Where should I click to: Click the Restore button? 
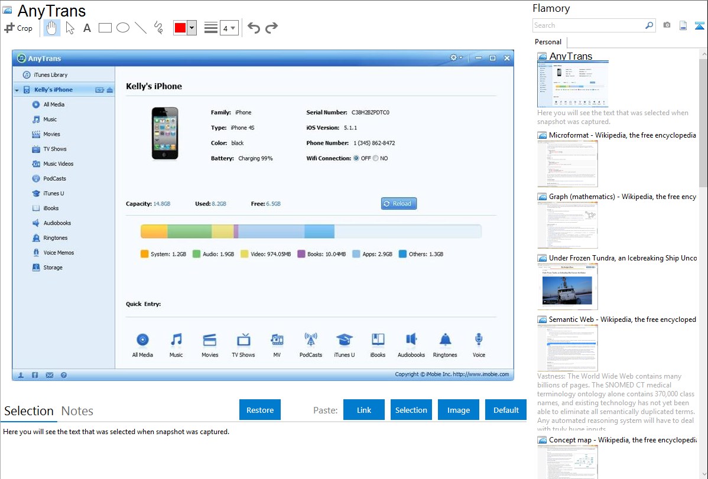(260, 410)
